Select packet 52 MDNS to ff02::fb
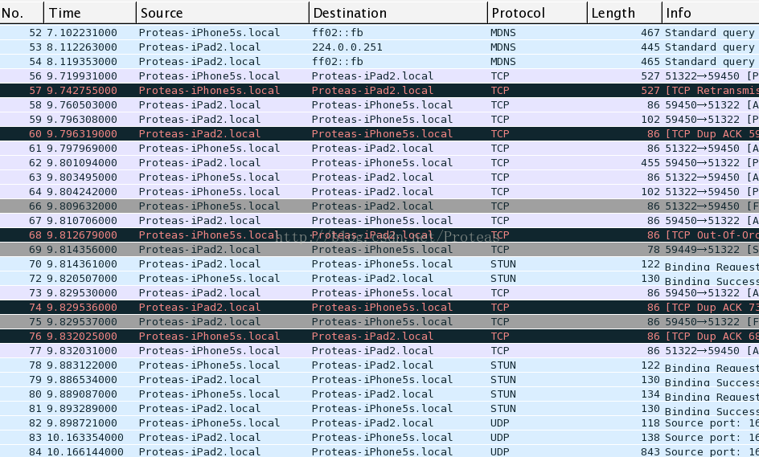 pos(379,32)
